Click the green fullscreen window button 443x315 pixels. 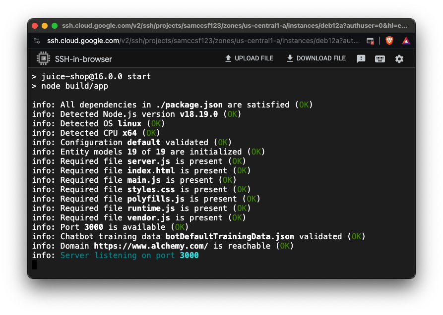55,26
